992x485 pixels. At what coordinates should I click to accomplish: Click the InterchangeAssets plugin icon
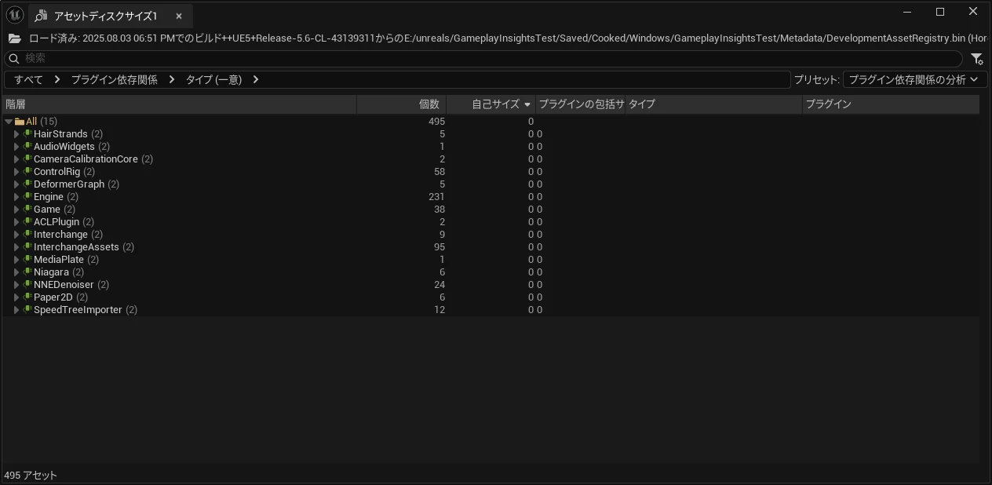coord(27,247)
